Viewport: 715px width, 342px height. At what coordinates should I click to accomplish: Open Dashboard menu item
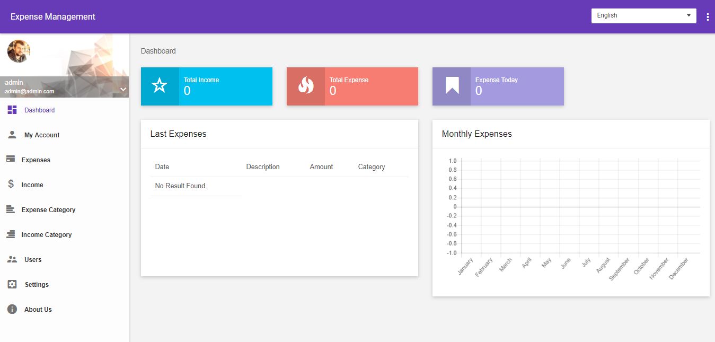tap(64, 110)
